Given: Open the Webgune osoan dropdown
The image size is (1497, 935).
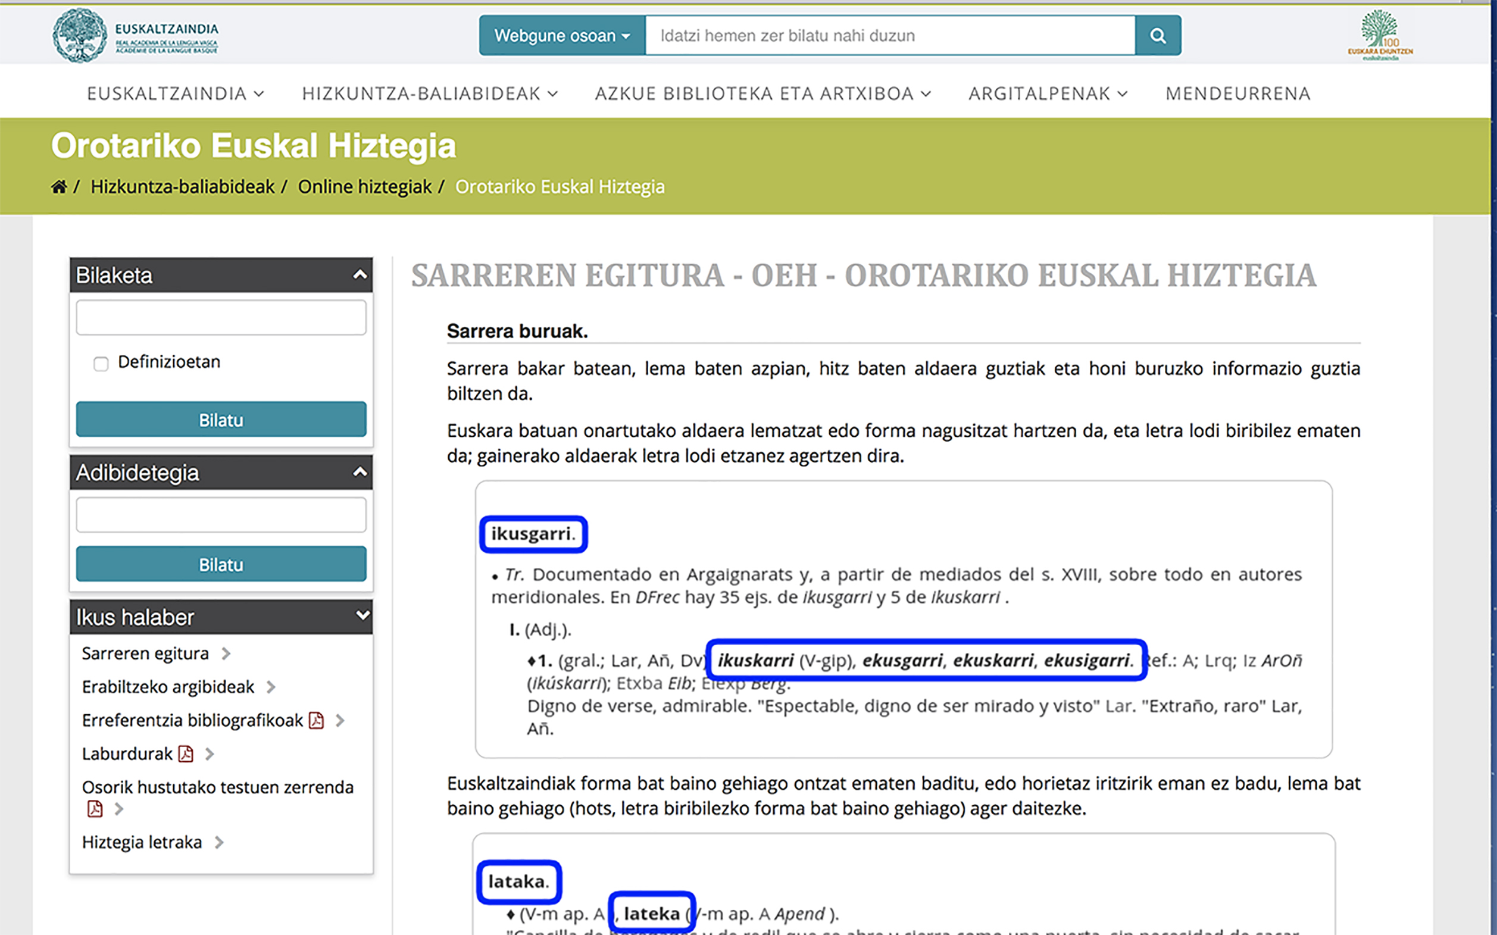Looking at the screenshot, I should tap(561, 36).
